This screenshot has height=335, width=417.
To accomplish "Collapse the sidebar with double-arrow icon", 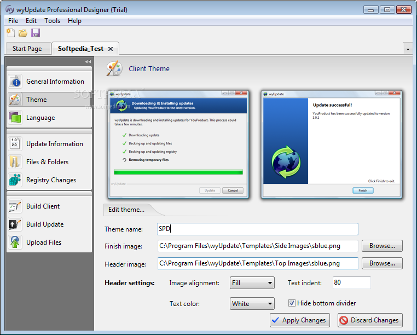I will 88,61.
